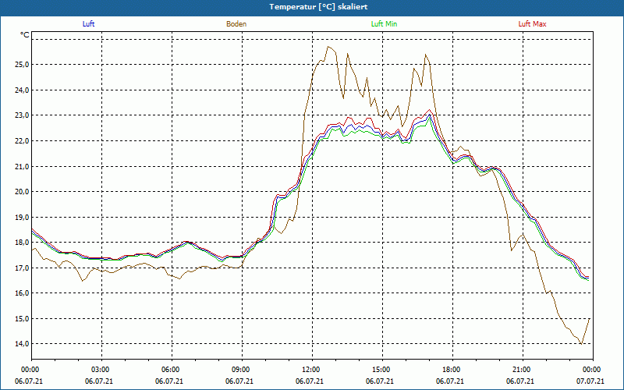Click the 21,0 y-axis value
Viewport: 624px width, 390px height.
[23, 166]
